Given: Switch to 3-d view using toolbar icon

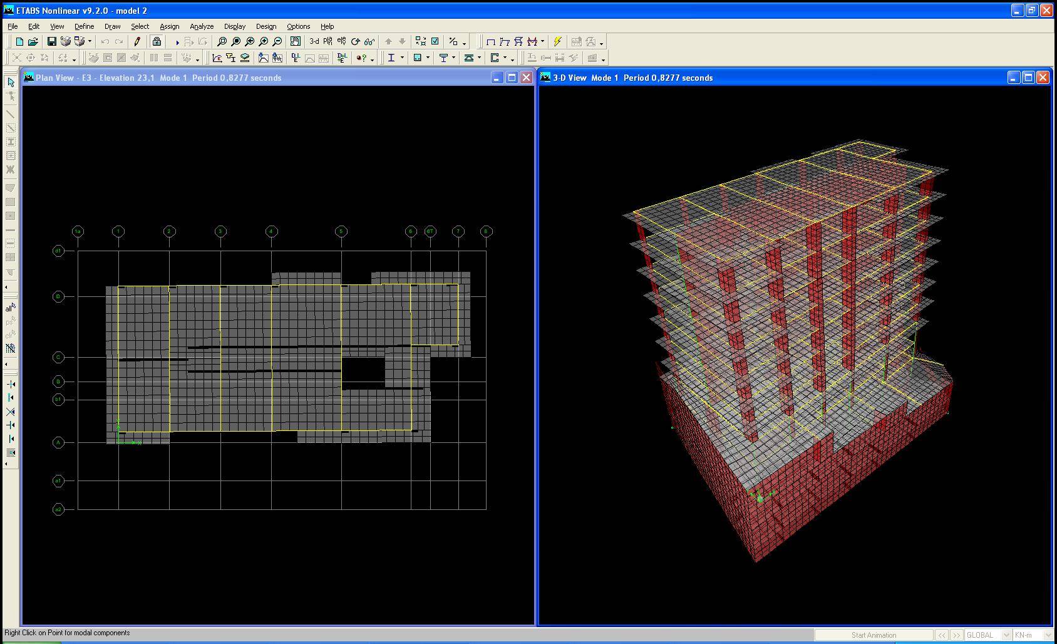Looking at the screenshot, I should tap(314, 42).
